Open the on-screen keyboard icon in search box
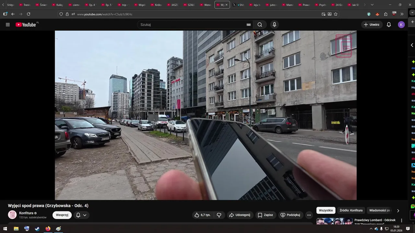This screenshot has width=415, height=233. tap(249, 25)
